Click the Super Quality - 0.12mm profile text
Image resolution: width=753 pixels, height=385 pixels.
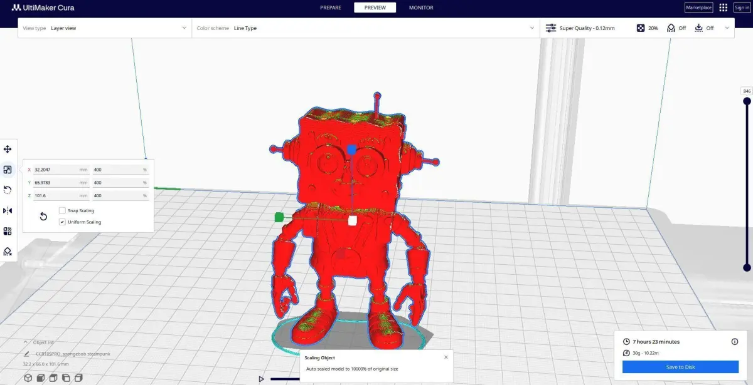pos(587,28)
